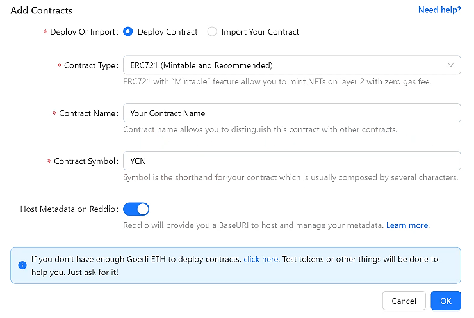Confirm with the OK button
Viewport: 474px width, 318px height.
[446, 301]
